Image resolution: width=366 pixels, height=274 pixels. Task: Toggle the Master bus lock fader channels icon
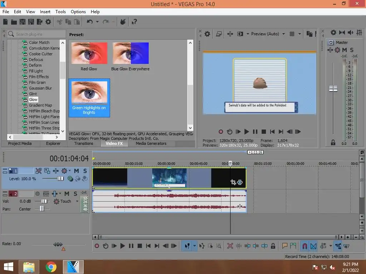[333, 142]
